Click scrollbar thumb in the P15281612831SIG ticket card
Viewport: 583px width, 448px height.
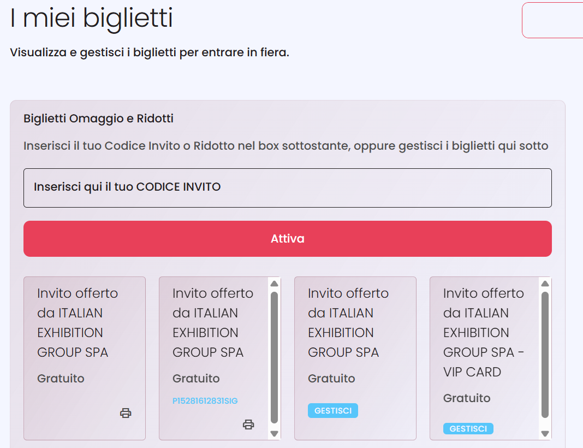click(275, 358)
